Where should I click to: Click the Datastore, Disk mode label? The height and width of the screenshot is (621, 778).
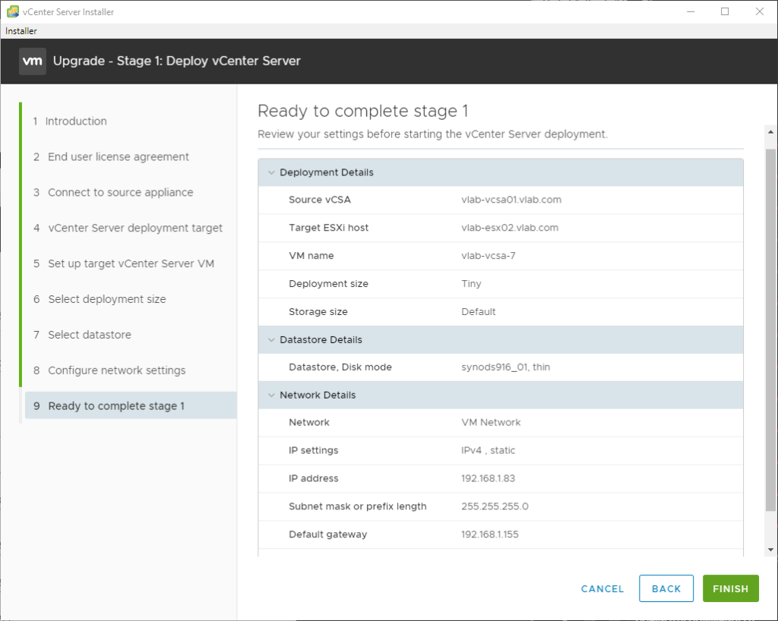[340, 367]
